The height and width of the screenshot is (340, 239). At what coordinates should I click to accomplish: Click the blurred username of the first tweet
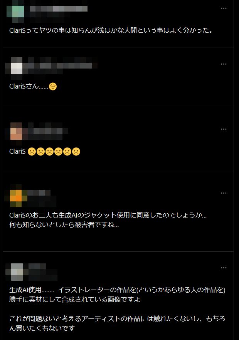point(59,9)
